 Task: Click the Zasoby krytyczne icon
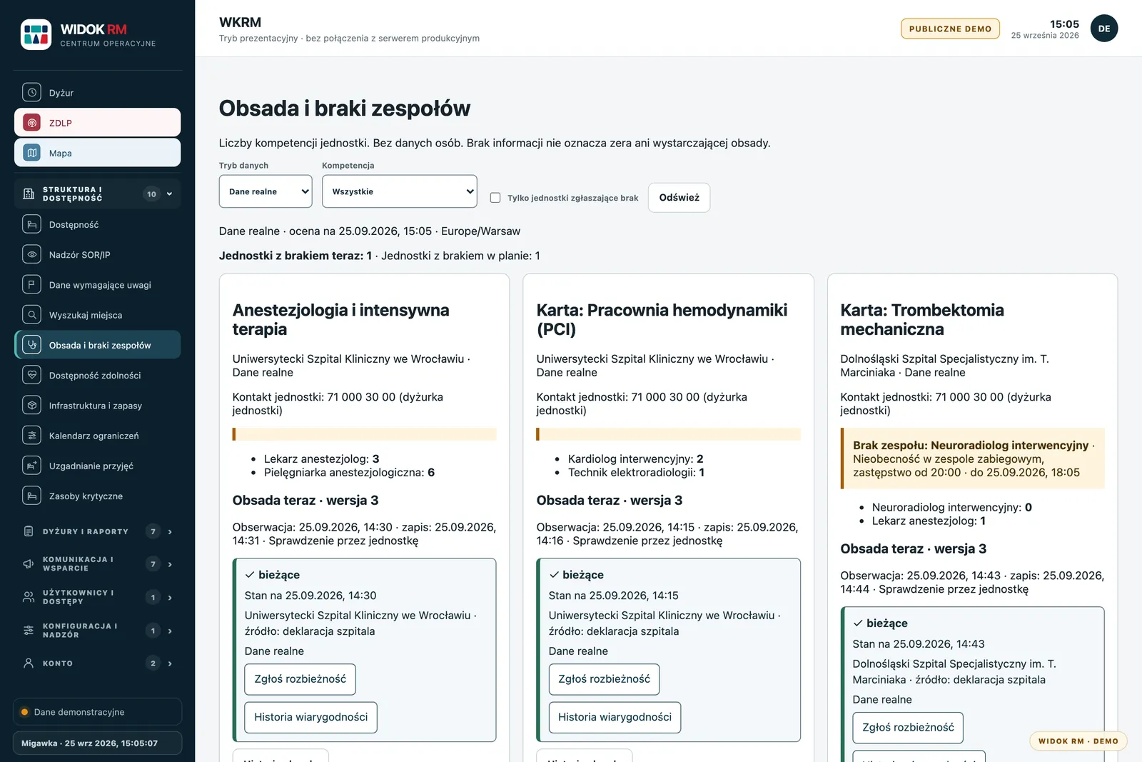coord(31,496)
